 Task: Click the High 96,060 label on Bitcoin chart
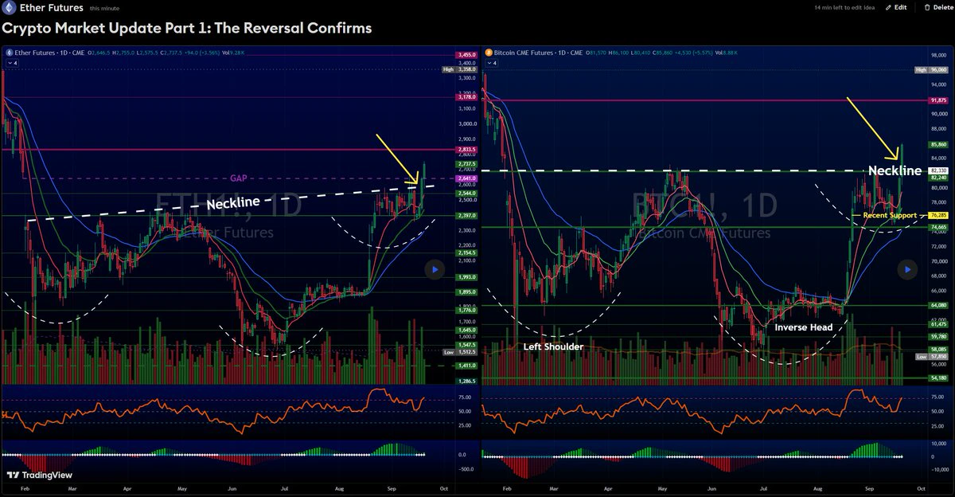(930, 70)
